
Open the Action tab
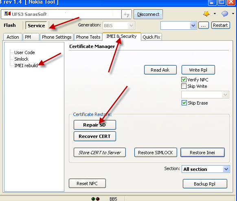point(13,37)
